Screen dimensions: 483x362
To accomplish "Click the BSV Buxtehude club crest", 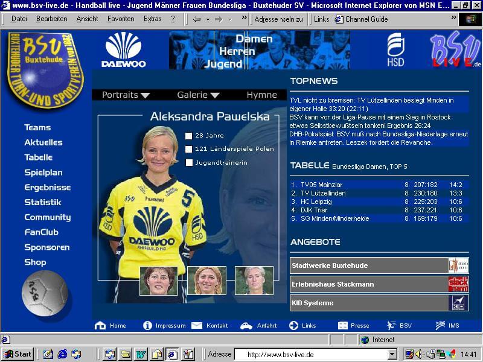I will 45,69.
